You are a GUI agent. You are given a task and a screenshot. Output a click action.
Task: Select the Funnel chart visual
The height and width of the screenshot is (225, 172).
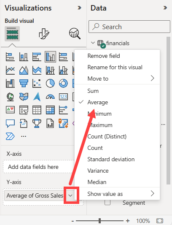click(24, 83)
